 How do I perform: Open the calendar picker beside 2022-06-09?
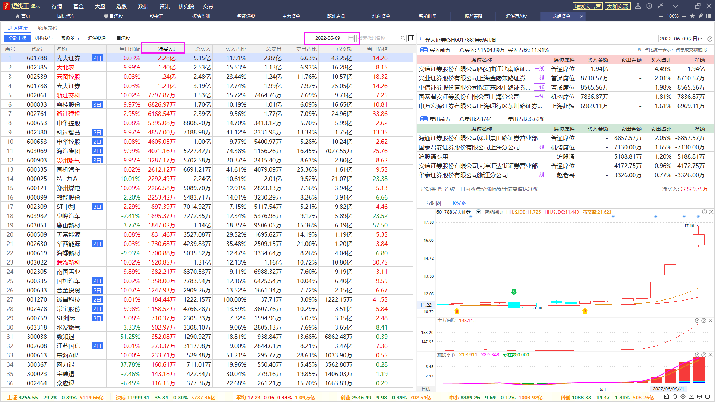point(351,38)
